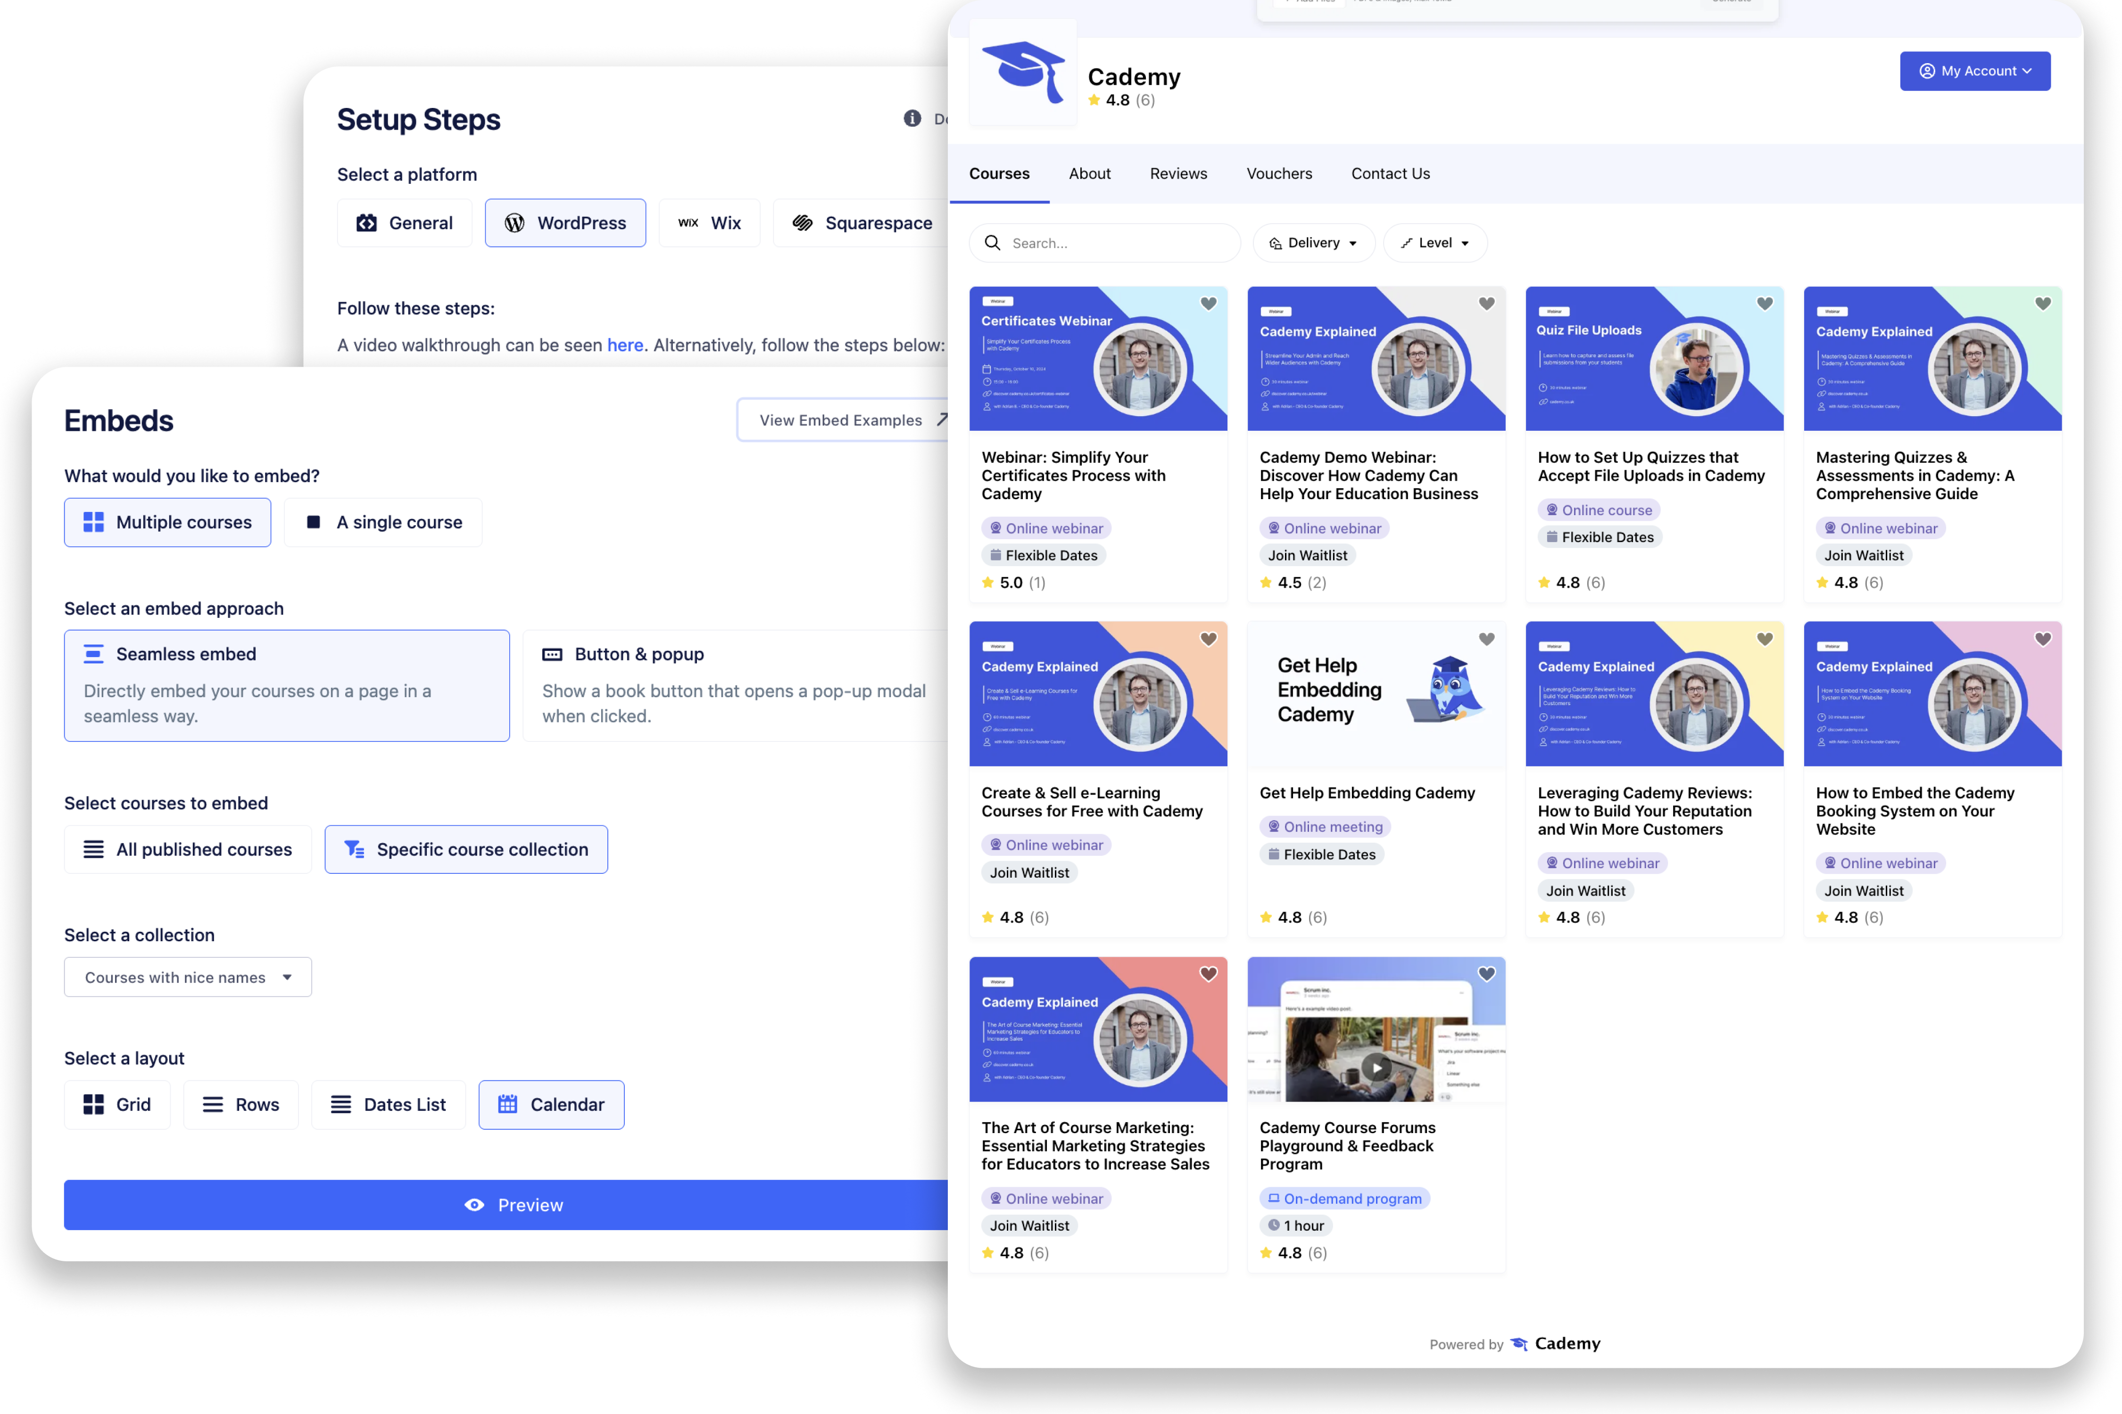2122x1414 pixels.
Task: Open the Vouchers tab
Action: 1278,173
